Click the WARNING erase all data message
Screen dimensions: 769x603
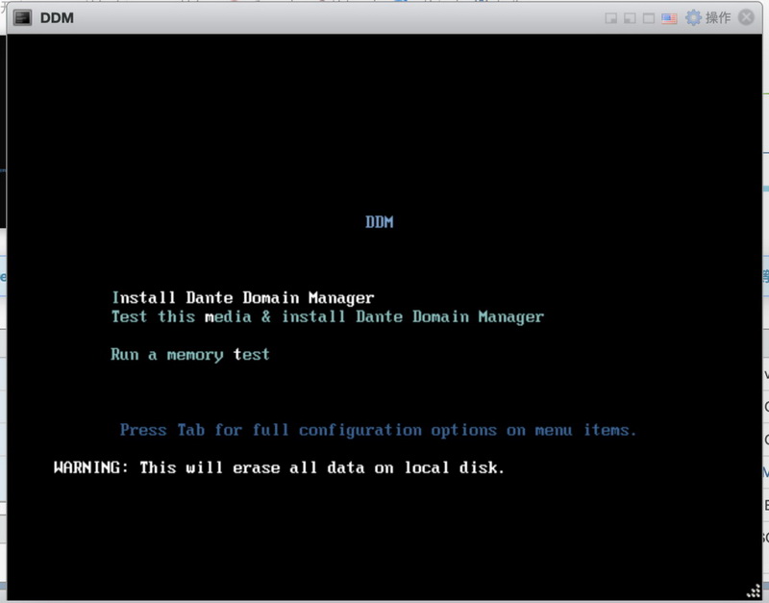[279, 468]
